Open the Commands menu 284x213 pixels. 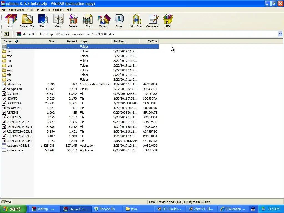tap(16, 10)
